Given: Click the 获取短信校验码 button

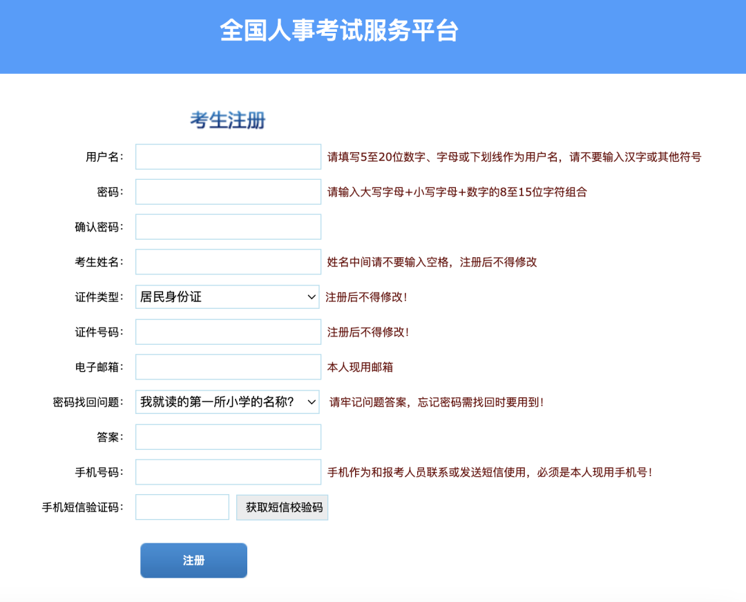Looking at the screenshot, I should click(282, 507).
